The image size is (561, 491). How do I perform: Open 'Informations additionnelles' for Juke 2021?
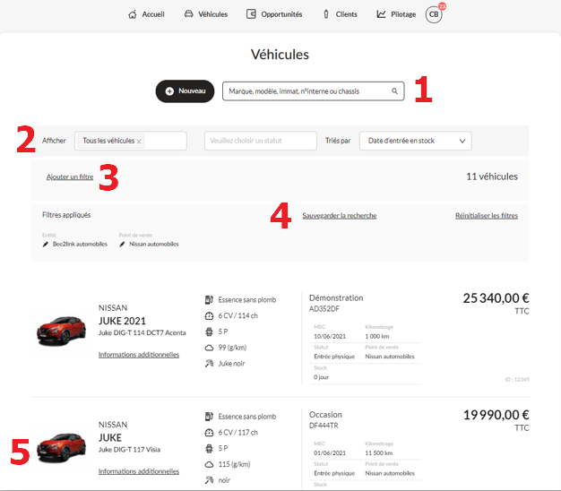pyautogui.click(x=139, y=355)
